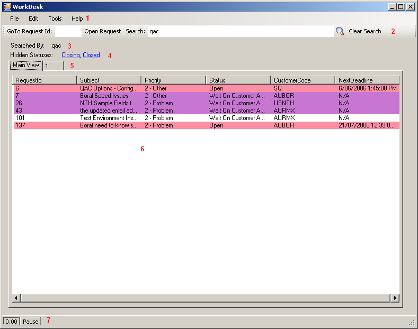Sort by the NextDeadline column header

tap(367, 80)
